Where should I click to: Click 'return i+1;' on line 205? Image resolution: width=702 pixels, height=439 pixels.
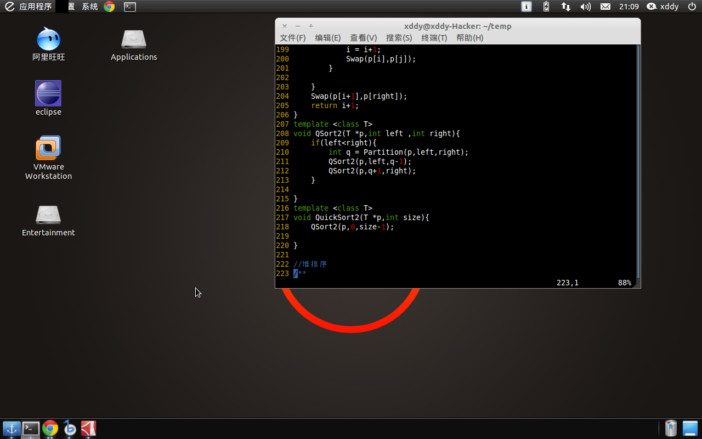[x=335, y=105]
